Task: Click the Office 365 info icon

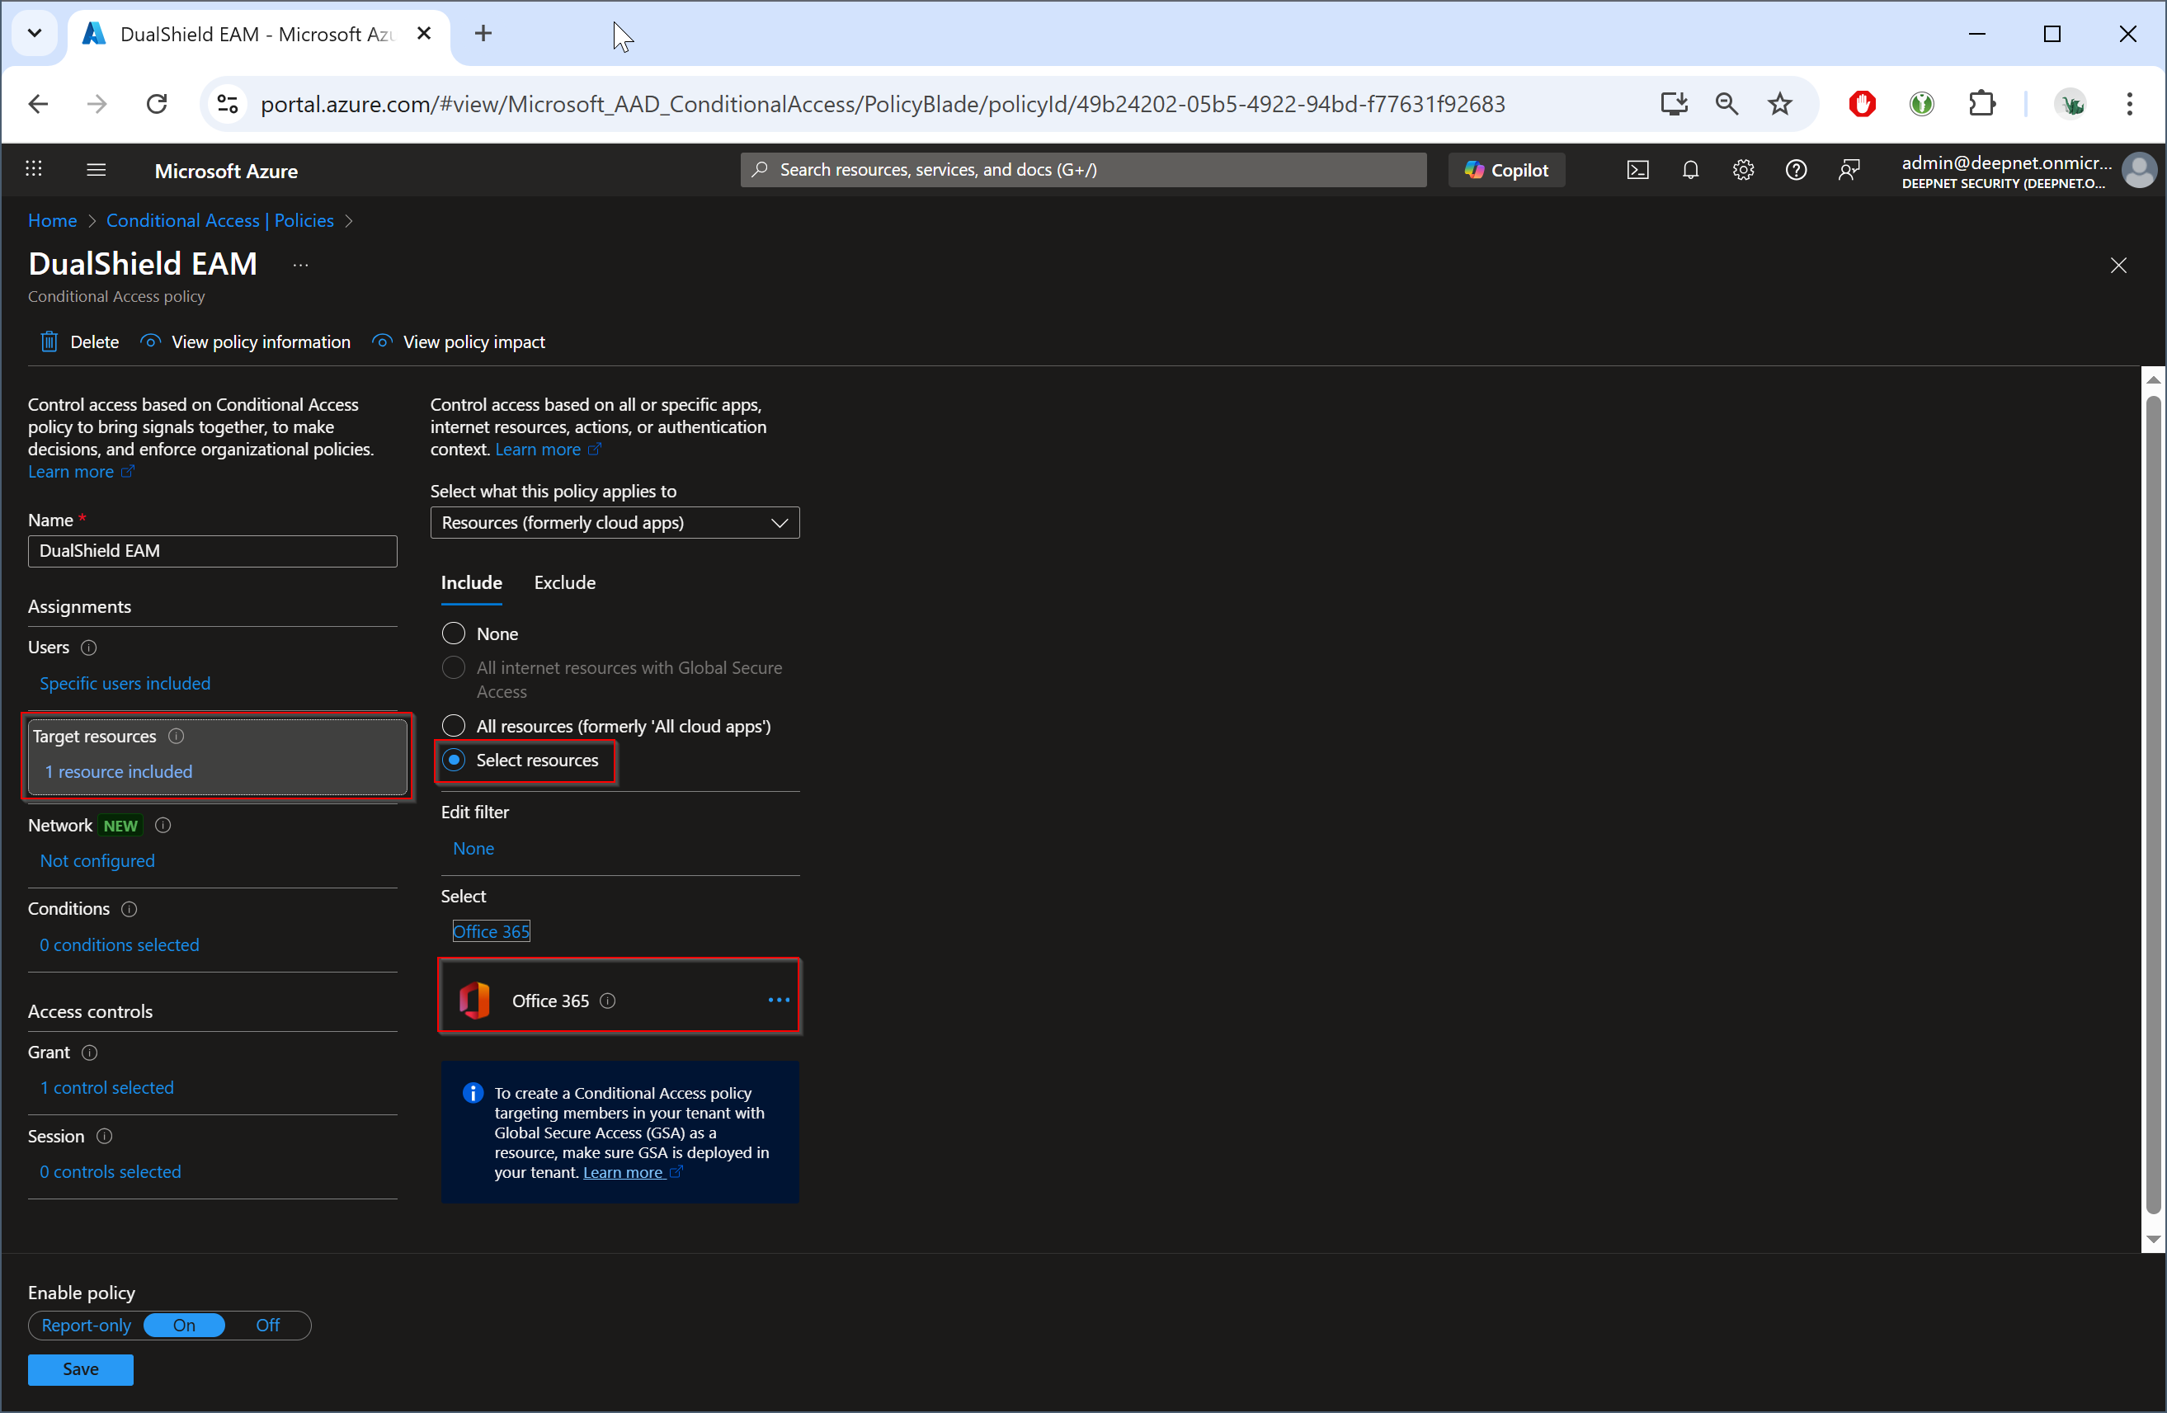Action: (x=608, y=1001)
